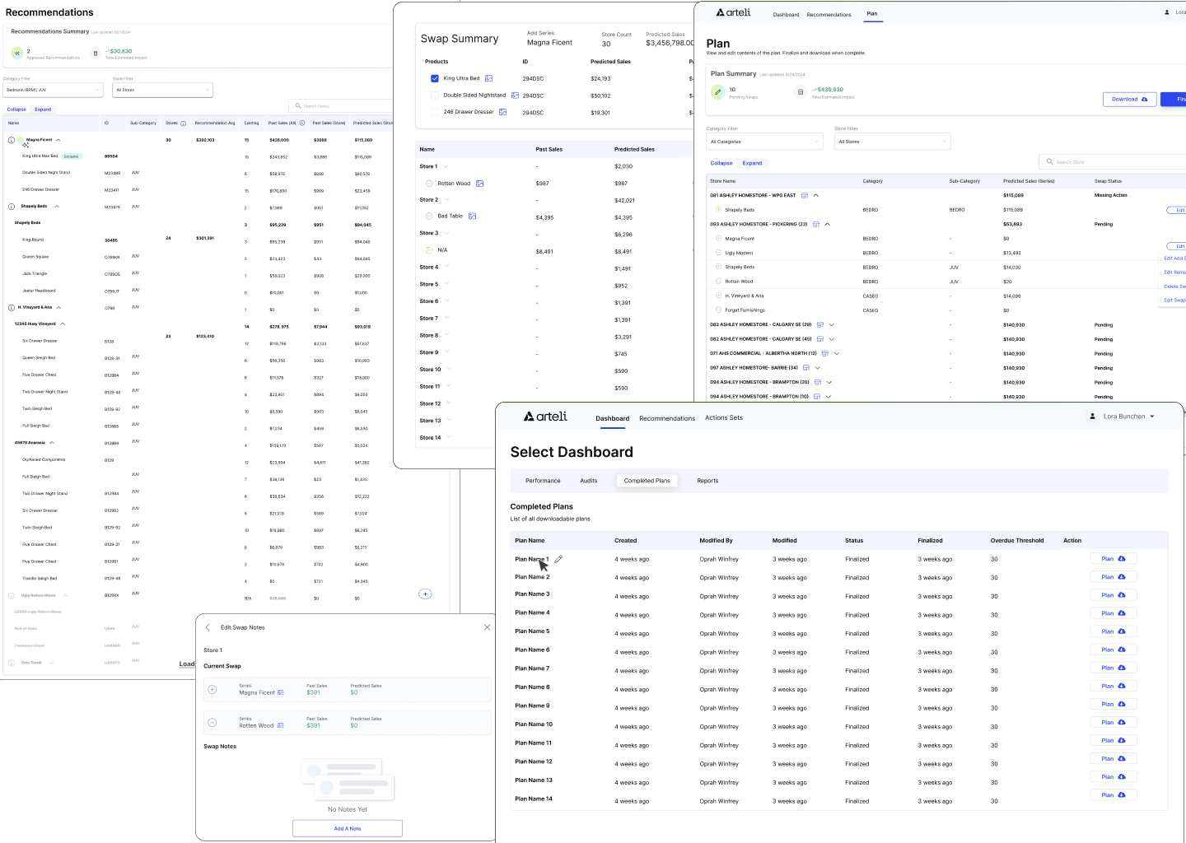Click info icon next to Stores column header

[x=183, y=123]
